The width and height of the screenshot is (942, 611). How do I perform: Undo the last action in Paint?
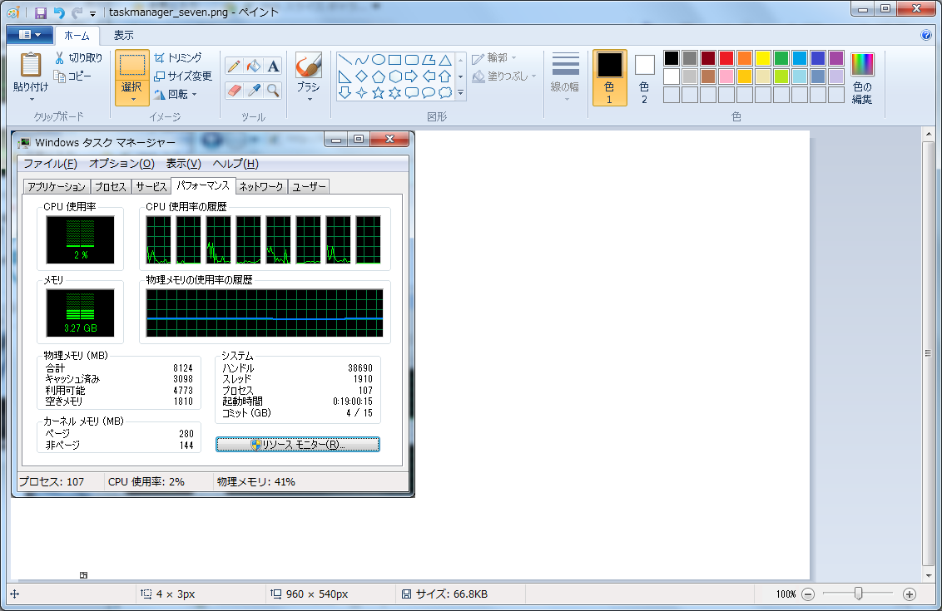click(58, 12)
